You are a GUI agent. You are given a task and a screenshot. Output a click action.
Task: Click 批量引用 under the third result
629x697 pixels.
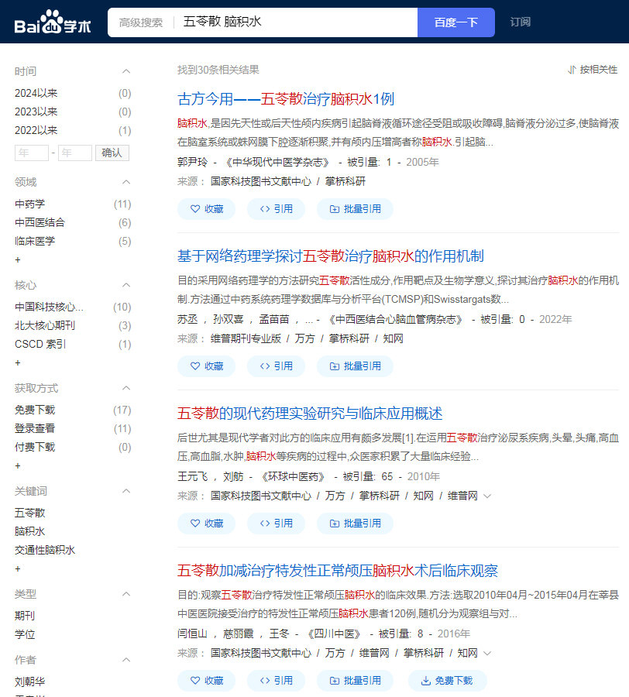pos(355,524)
